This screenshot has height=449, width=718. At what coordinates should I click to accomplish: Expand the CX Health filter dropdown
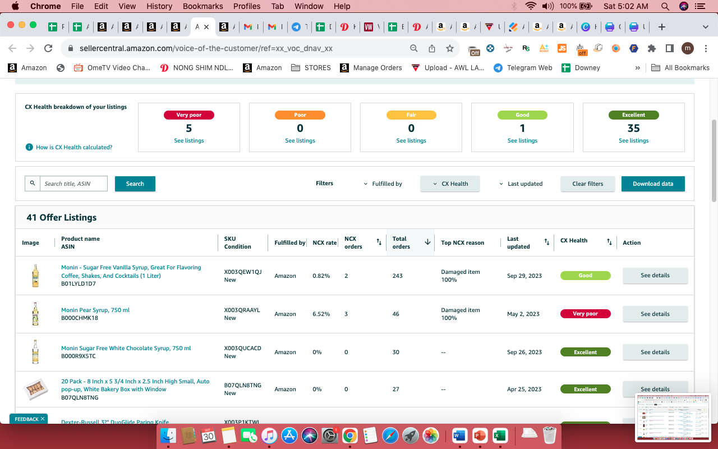pyautogui.click(x=450, y=184)
